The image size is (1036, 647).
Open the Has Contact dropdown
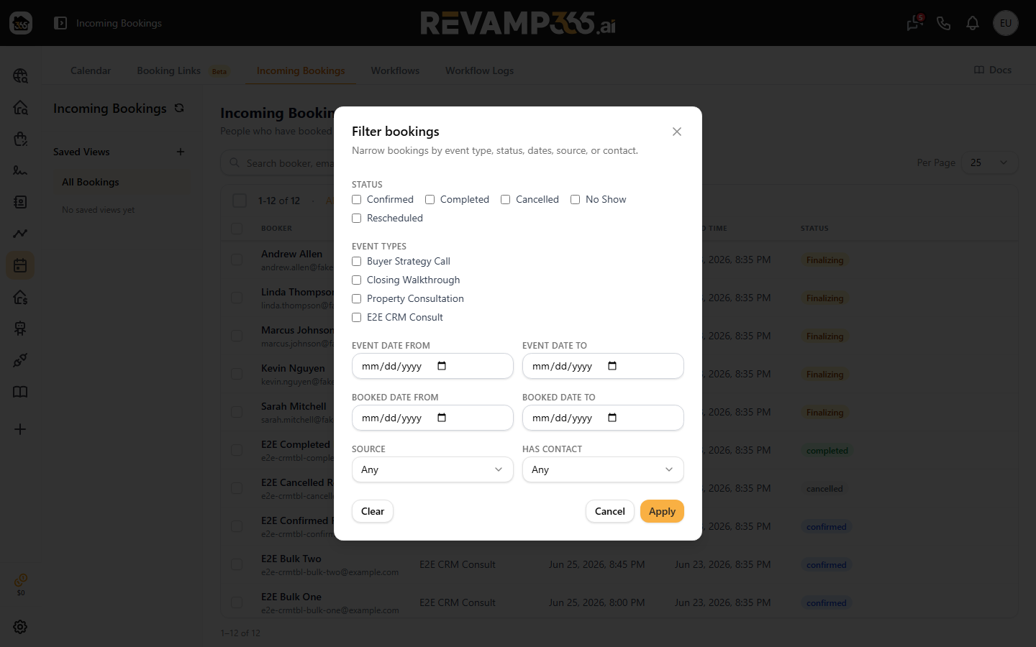pyautogui.click(x=603, y=469)
